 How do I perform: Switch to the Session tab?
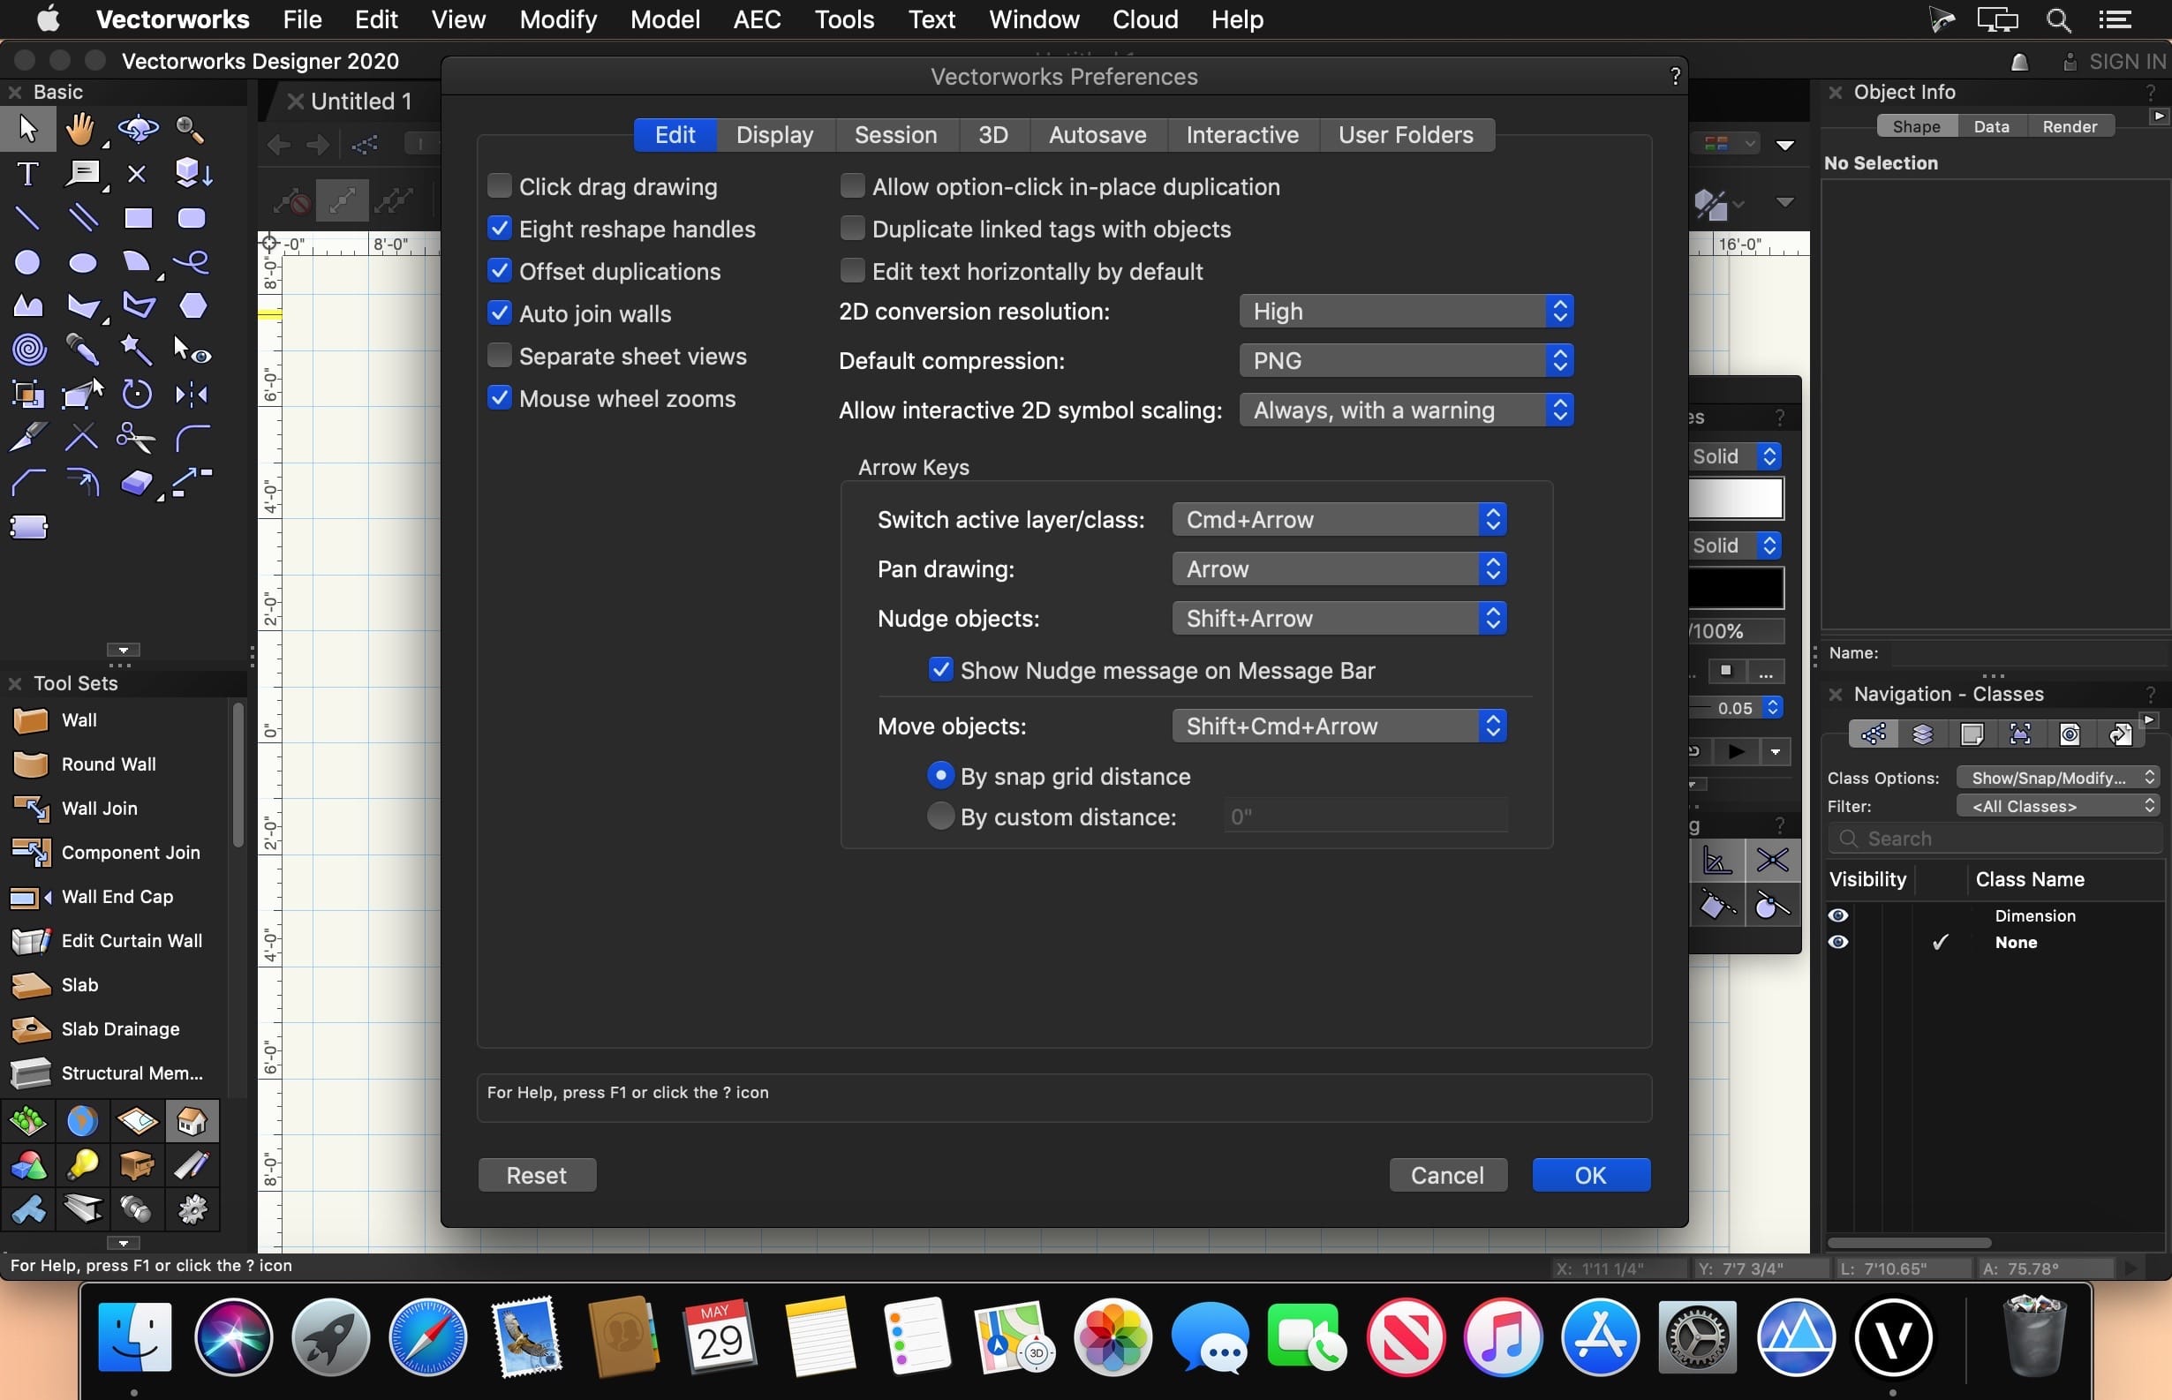click(x=895, y=135)
